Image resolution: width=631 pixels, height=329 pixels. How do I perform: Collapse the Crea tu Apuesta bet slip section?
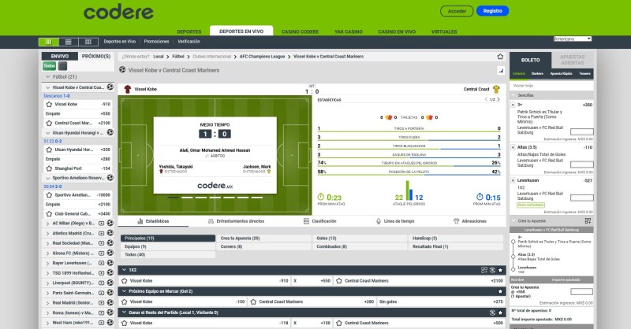513,221
